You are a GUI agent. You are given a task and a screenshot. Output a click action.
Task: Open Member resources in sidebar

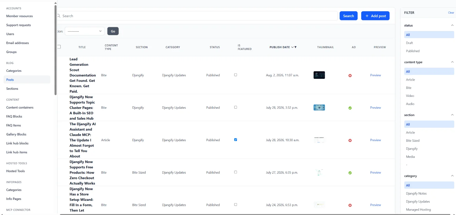tap(20, 16)
